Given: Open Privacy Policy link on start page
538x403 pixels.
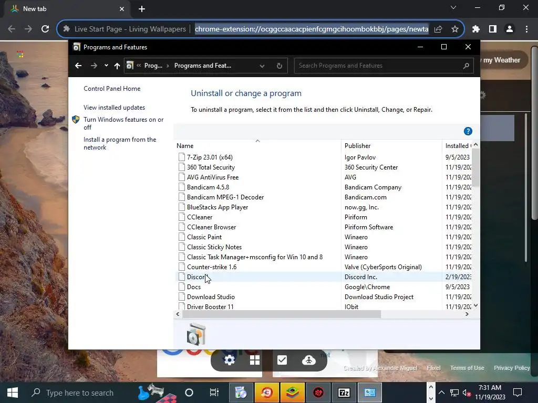Looking at the screenshot, I should (x=512, y=368).
